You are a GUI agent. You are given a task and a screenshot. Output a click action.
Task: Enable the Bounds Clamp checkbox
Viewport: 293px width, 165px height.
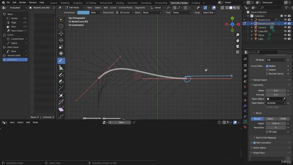click(267, 74)
